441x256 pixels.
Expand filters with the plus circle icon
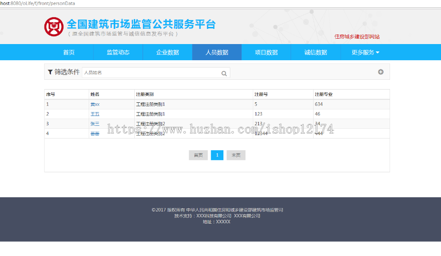pos(381,72)
